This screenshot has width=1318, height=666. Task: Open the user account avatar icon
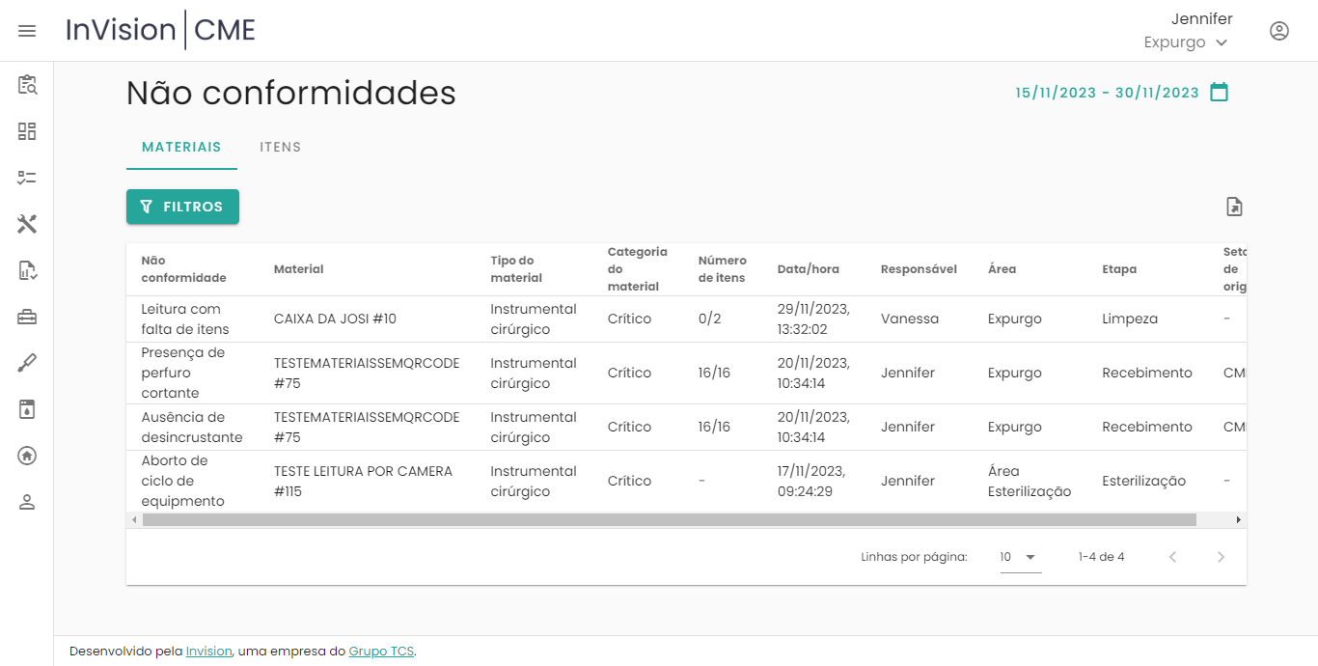tap(1278, 31)
